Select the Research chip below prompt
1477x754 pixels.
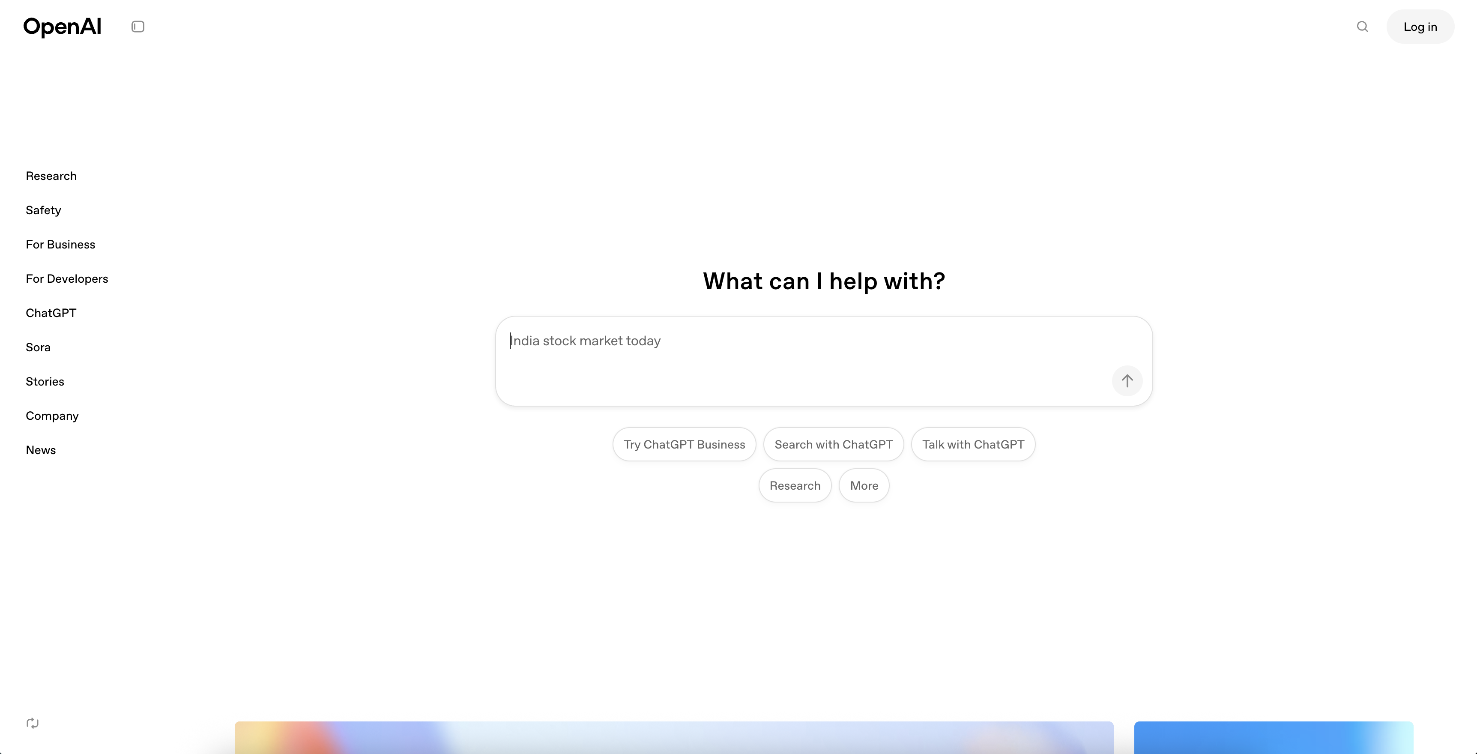pos(795,486)
